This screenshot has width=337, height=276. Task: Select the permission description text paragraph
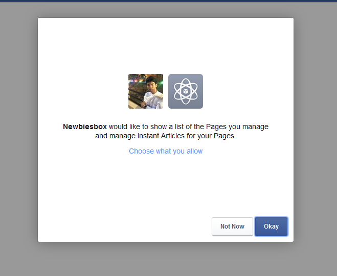(x=166, y=131)
